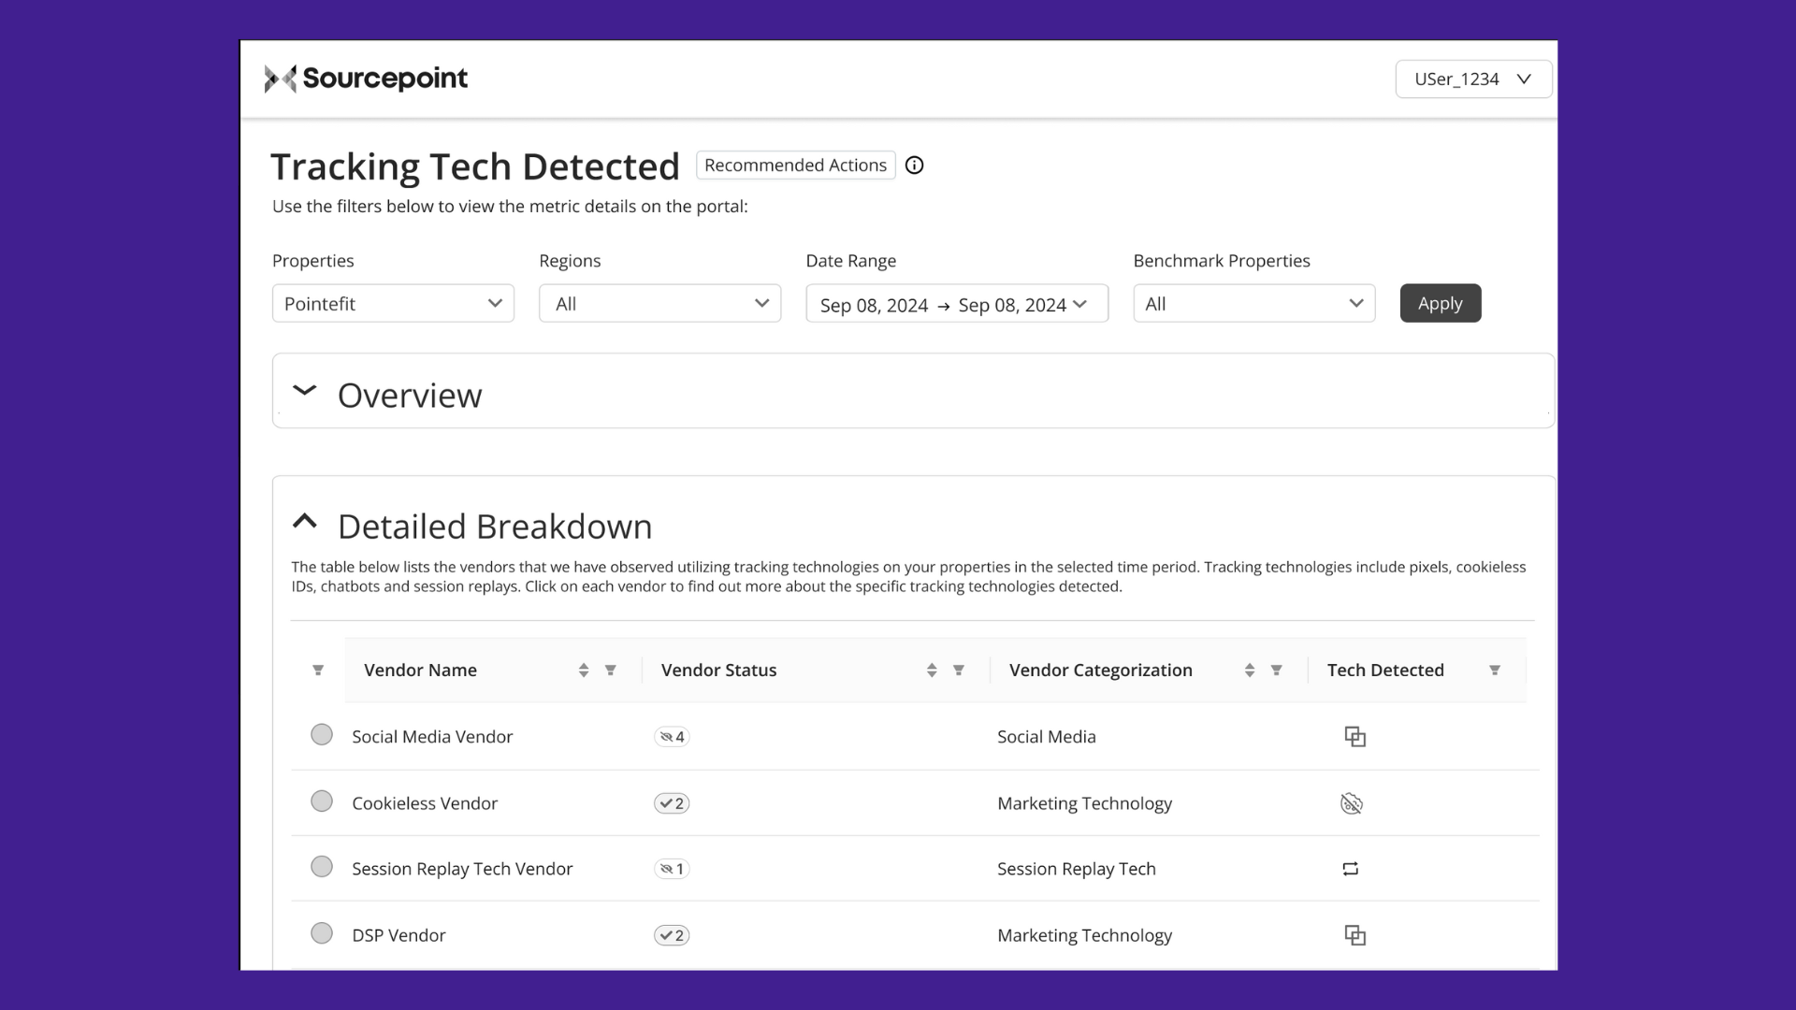Click the info icon beside Recommended Actions
The width and height of the screenshot is (1796, 1010).
pos(914,166)
